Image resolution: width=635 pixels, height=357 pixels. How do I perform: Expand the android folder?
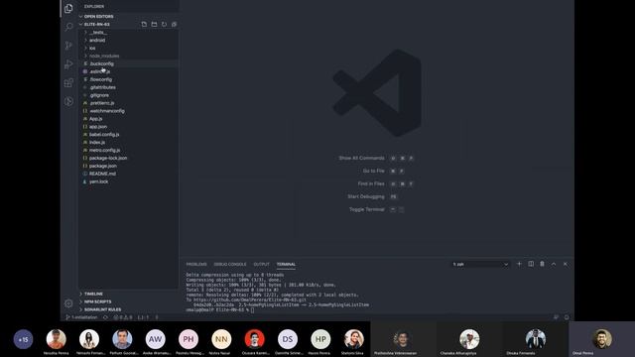(97, 40)
